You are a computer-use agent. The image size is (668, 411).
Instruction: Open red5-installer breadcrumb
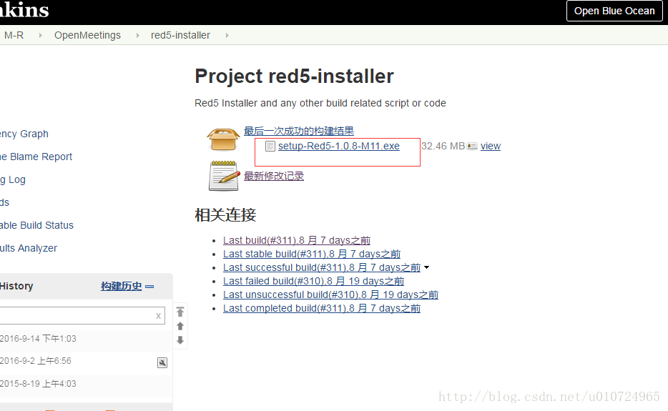180,35
